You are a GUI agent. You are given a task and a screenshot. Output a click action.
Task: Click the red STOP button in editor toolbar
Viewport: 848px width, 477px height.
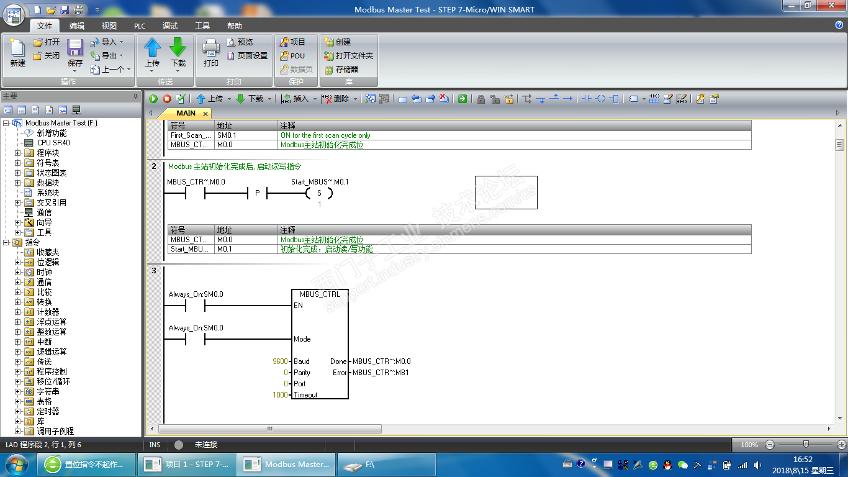(167, 99)
